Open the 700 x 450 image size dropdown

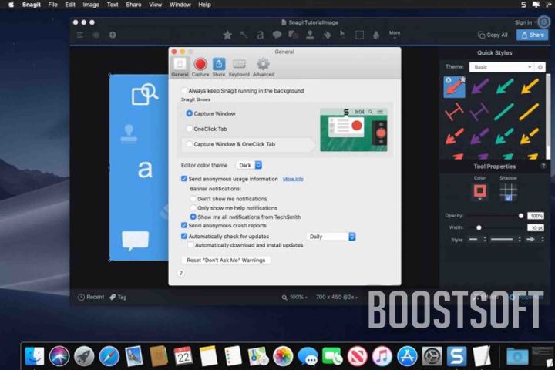(337, 297)
